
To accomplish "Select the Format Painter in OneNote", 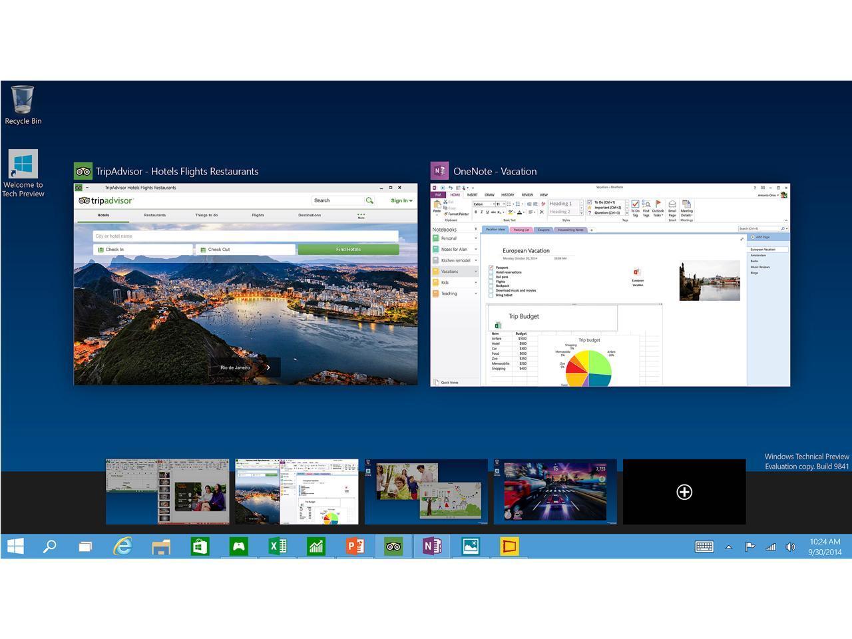I will [x=457, y=214].
